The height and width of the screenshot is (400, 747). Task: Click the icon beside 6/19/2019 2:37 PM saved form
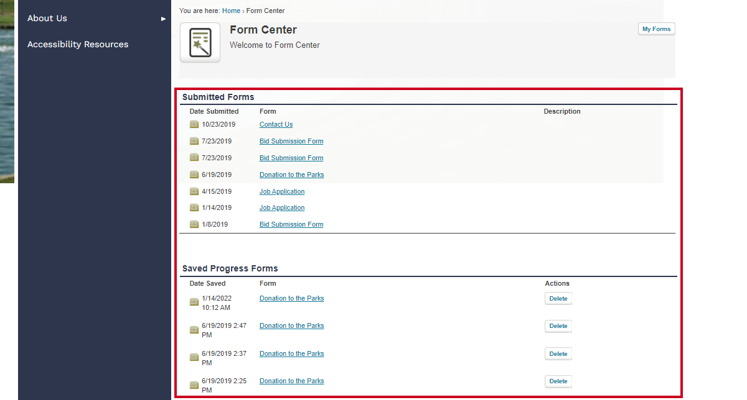click(194, 357)
